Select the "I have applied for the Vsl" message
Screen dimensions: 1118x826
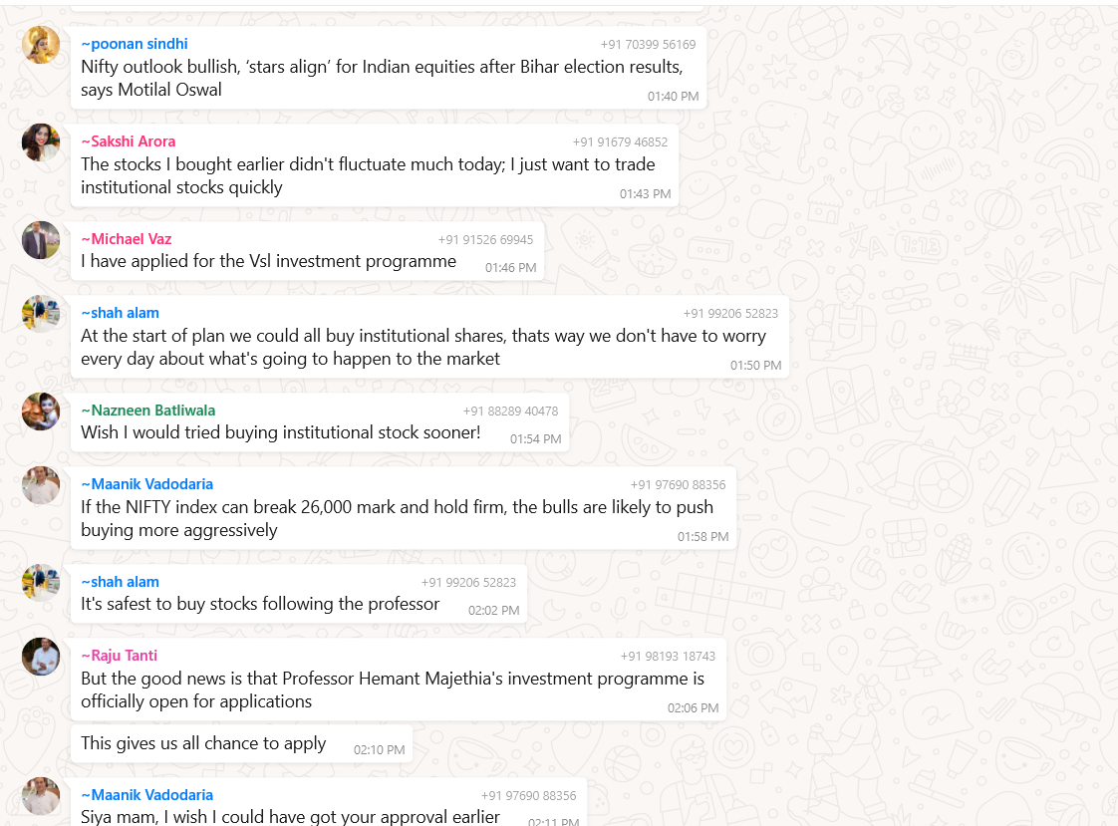268,261
